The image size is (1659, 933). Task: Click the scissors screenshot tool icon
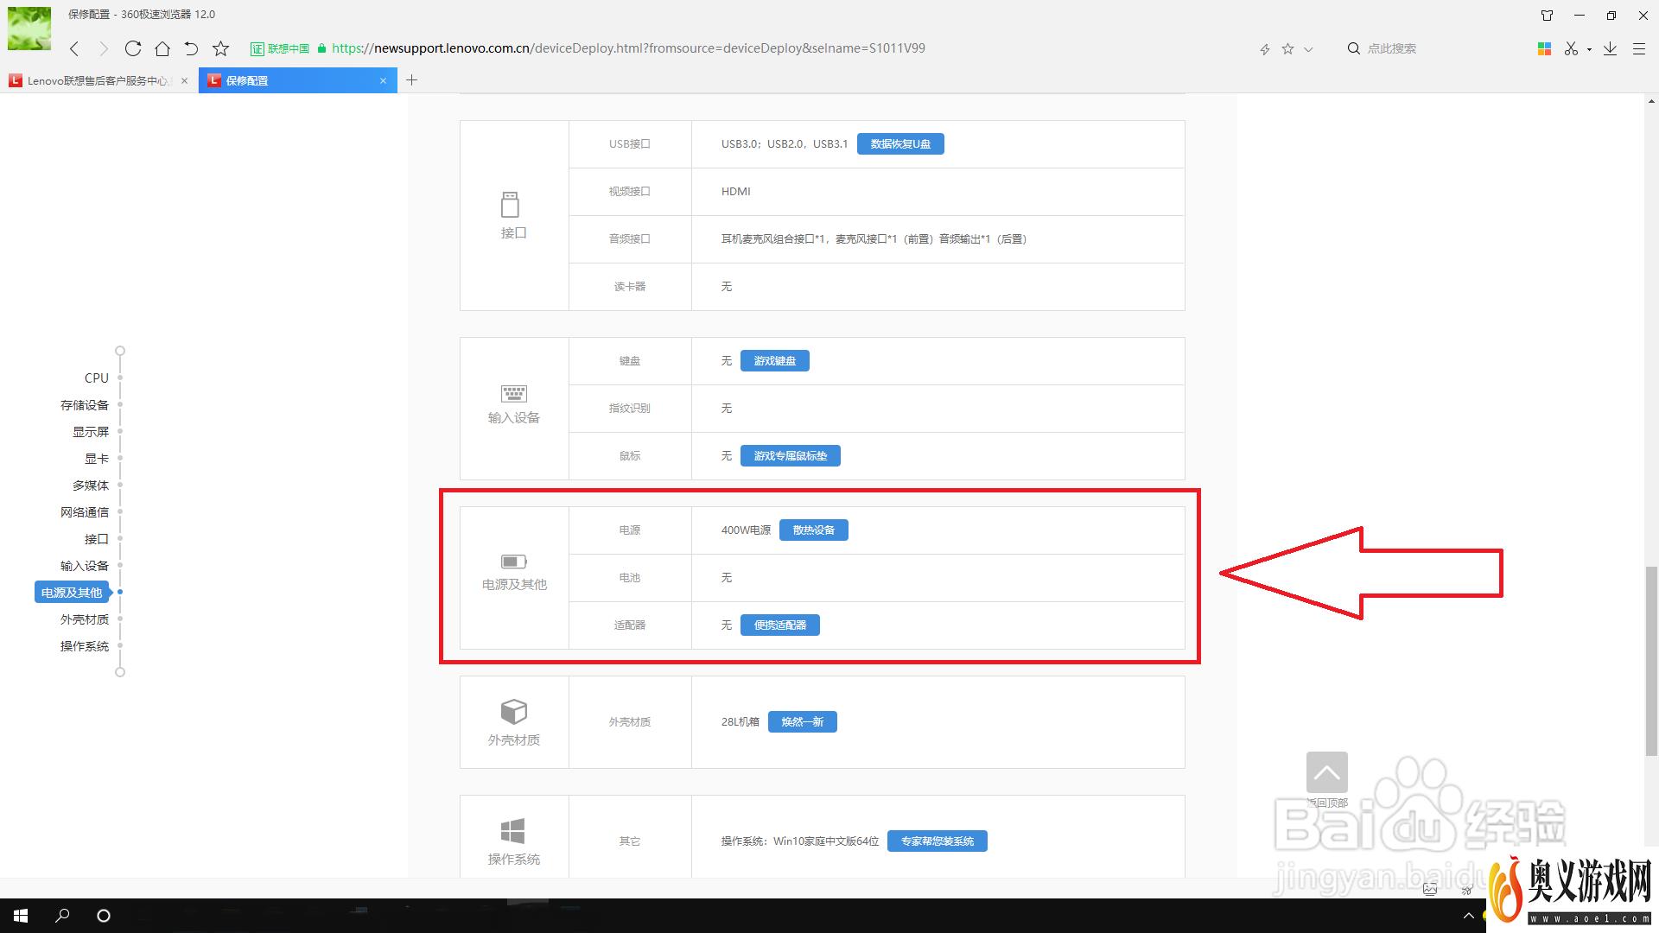point(1571,49)
